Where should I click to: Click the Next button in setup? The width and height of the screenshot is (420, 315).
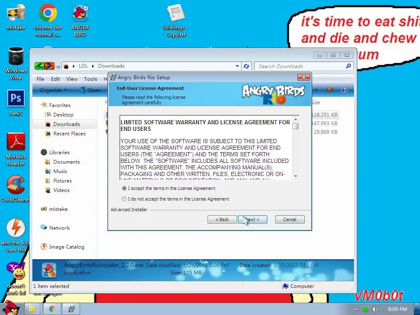click(252, 219)
